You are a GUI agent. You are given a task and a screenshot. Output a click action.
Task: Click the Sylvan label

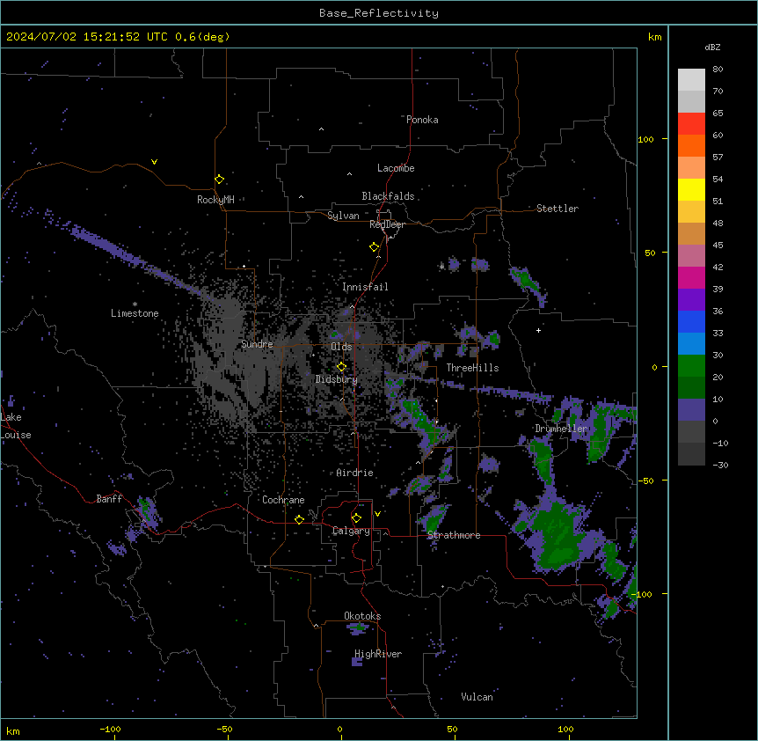(x=343, y=216)
